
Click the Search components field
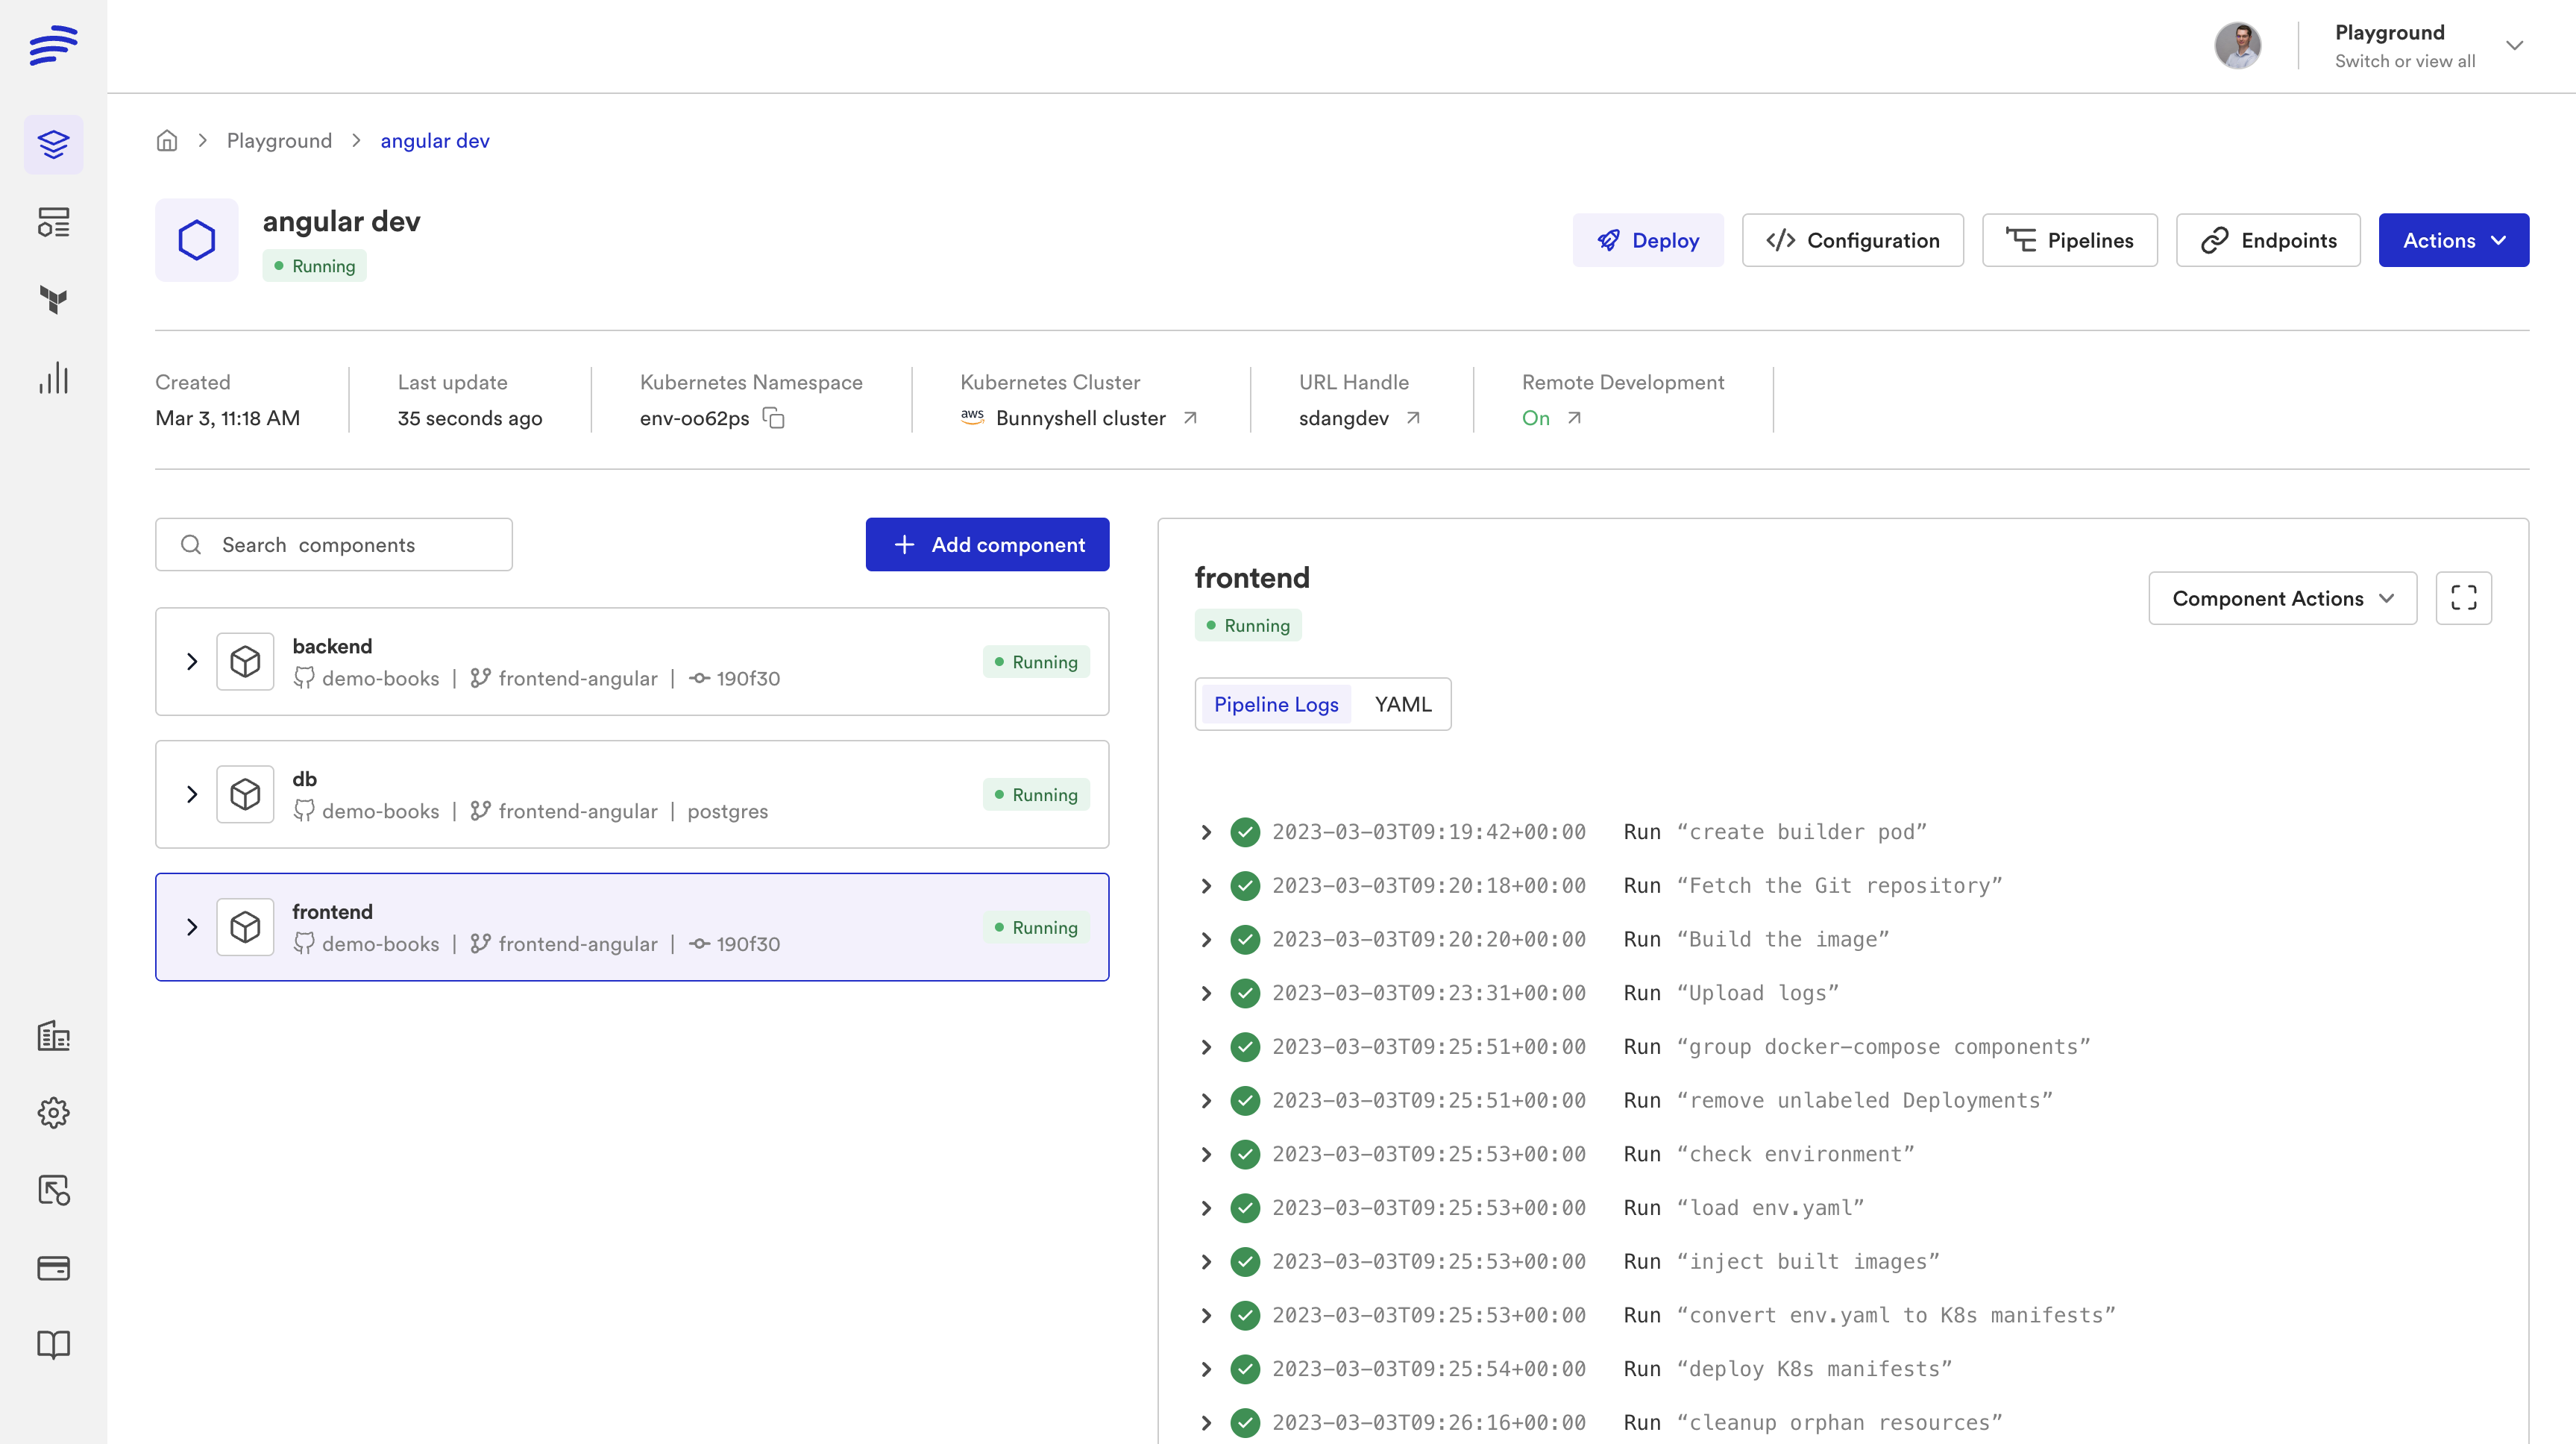point(334,545)
